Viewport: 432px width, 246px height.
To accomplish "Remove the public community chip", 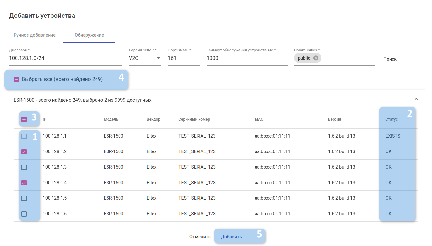I will click(316, 58).
